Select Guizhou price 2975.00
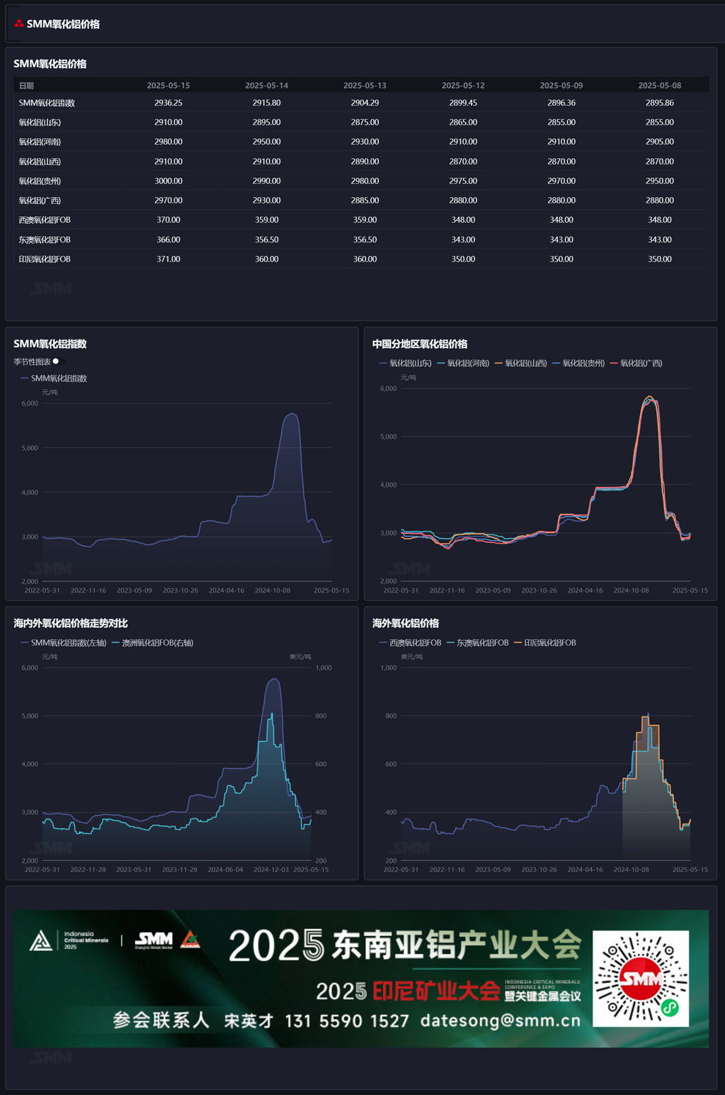 coord(463,181)
